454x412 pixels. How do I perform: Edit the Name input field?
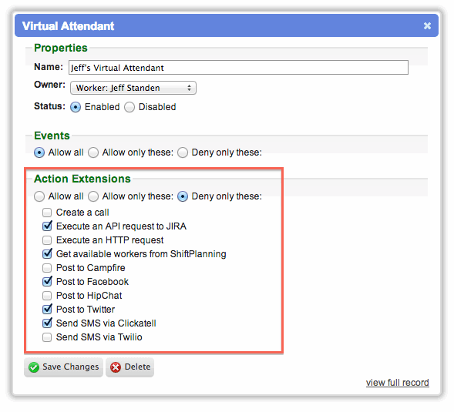click(238, 68)
